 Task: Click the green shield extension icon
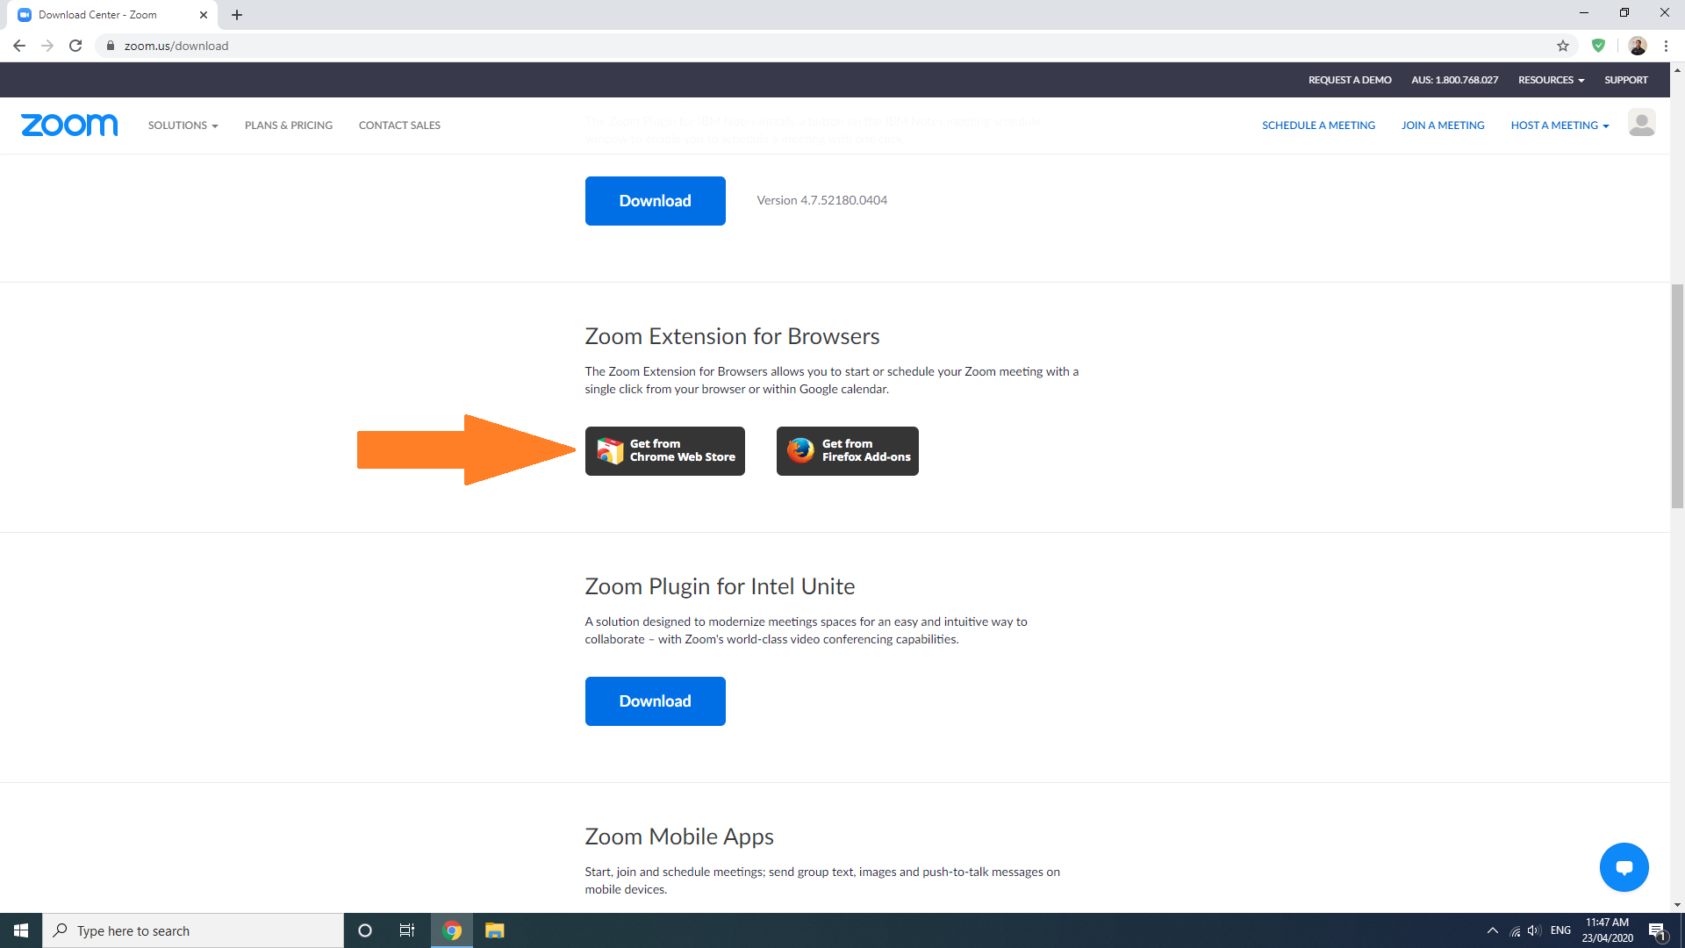[1598, 46]
